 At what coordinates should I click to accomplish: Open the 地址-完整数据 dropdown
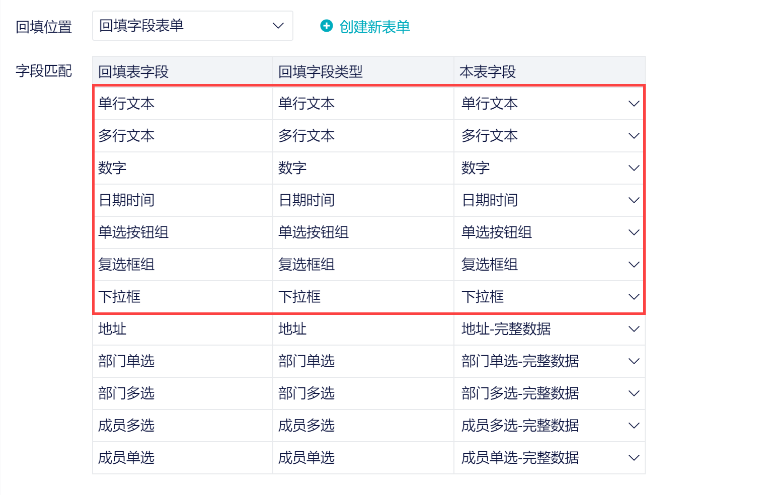click(x=549, y=329)
